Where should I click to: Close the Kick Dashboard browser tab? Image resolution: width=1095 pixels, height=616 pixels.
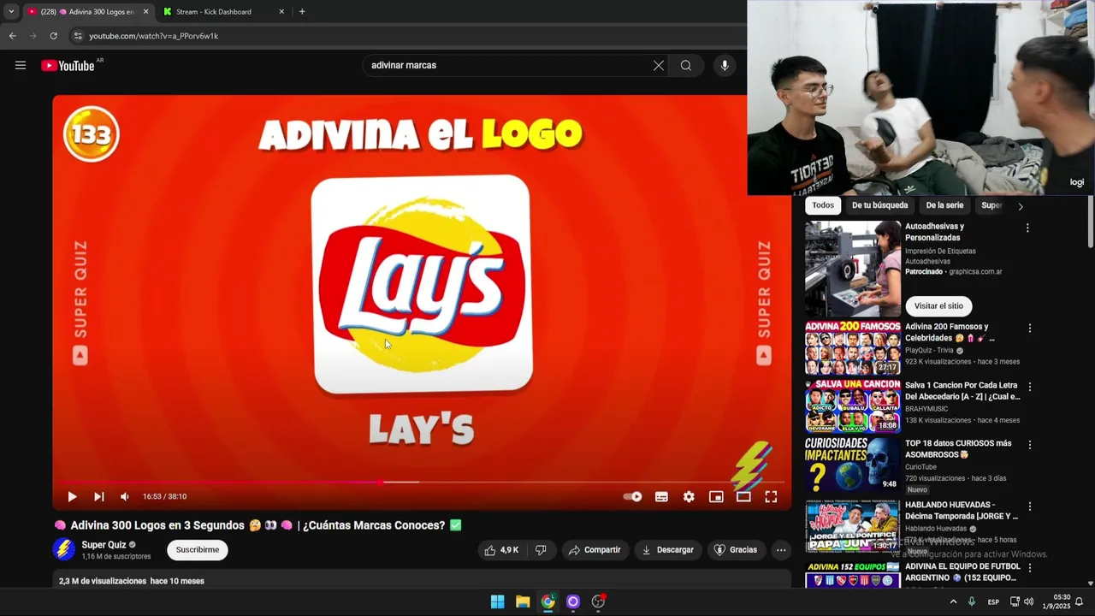pos(281,12)
